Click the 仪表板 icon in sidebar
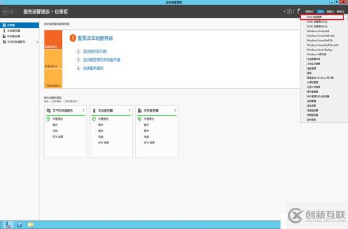 (4, 25)
